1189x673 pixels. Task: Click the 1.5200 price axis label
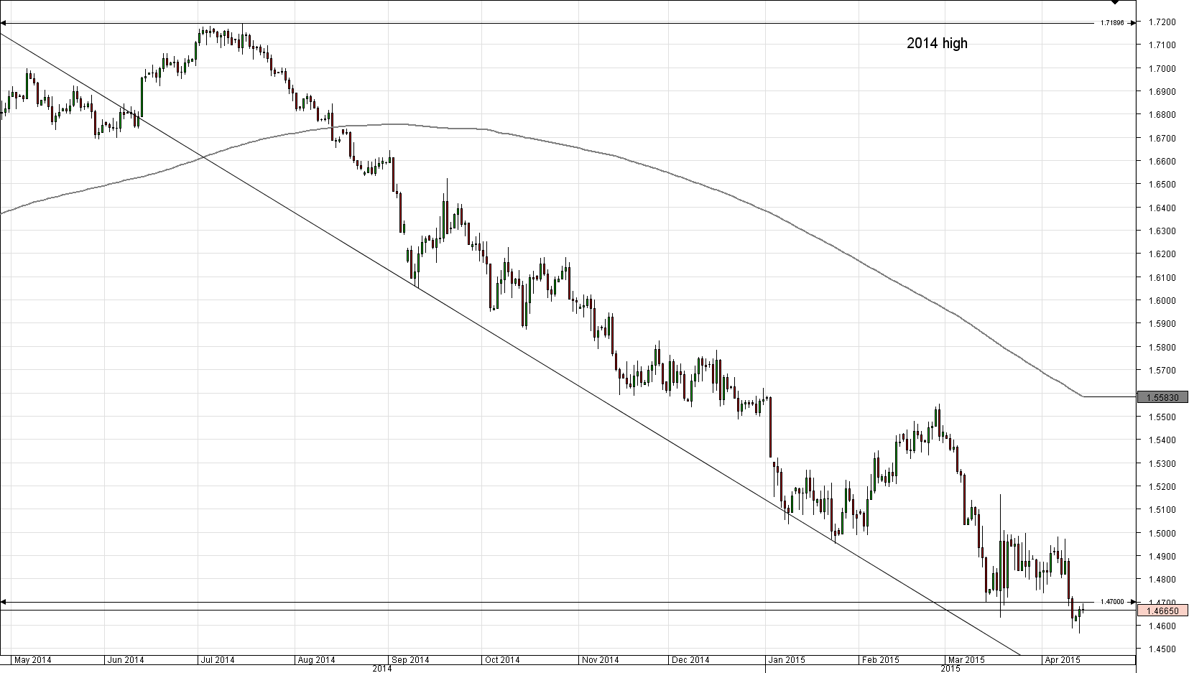(x=1162, y=487)
